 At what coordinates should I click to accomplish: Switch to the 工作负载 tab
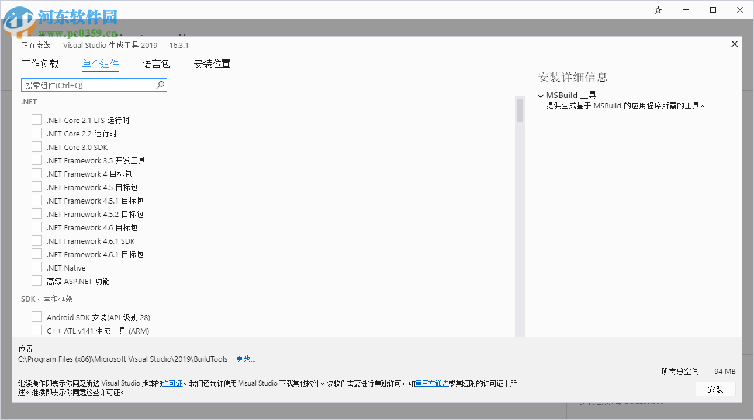40,64
